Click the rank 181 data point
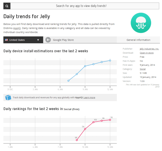 click(77, 140)
